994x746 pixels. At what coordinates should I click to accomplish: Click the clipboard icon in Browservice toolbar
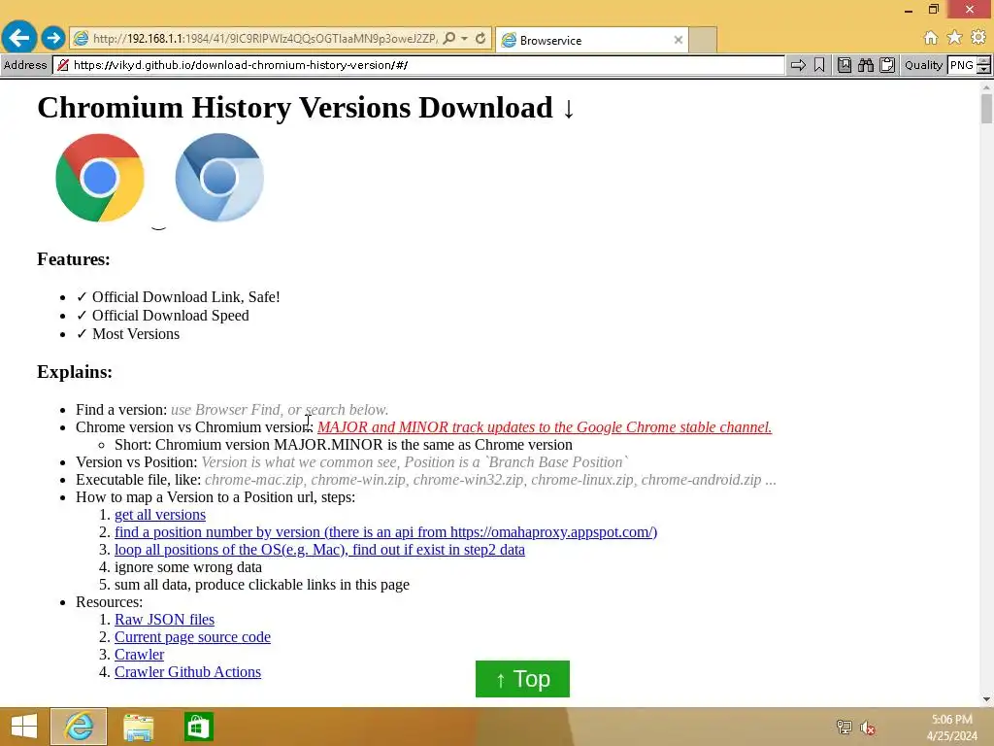point(887,65)
